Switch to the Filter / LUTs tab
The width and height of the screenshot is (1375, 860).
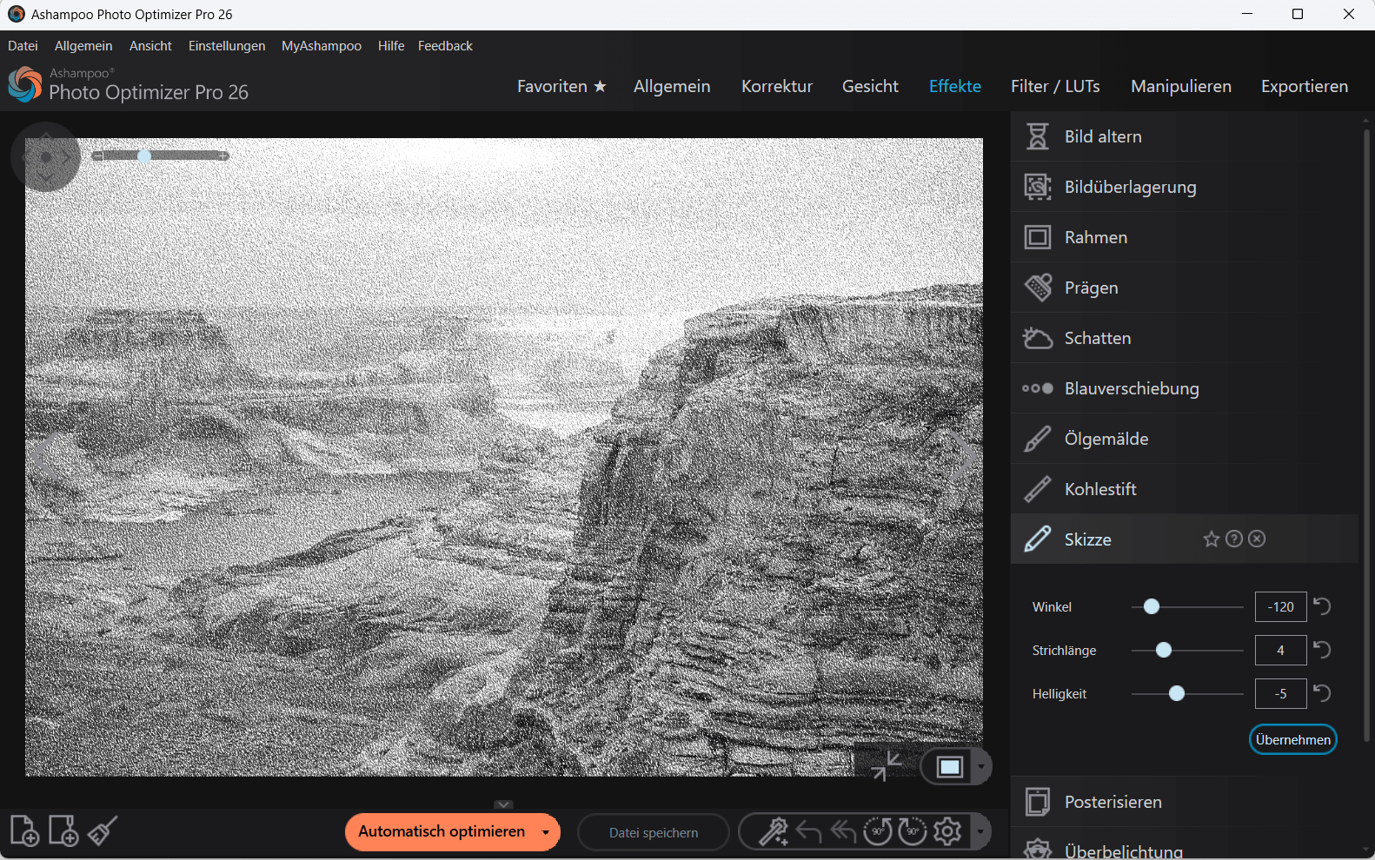click(1054, 86)
